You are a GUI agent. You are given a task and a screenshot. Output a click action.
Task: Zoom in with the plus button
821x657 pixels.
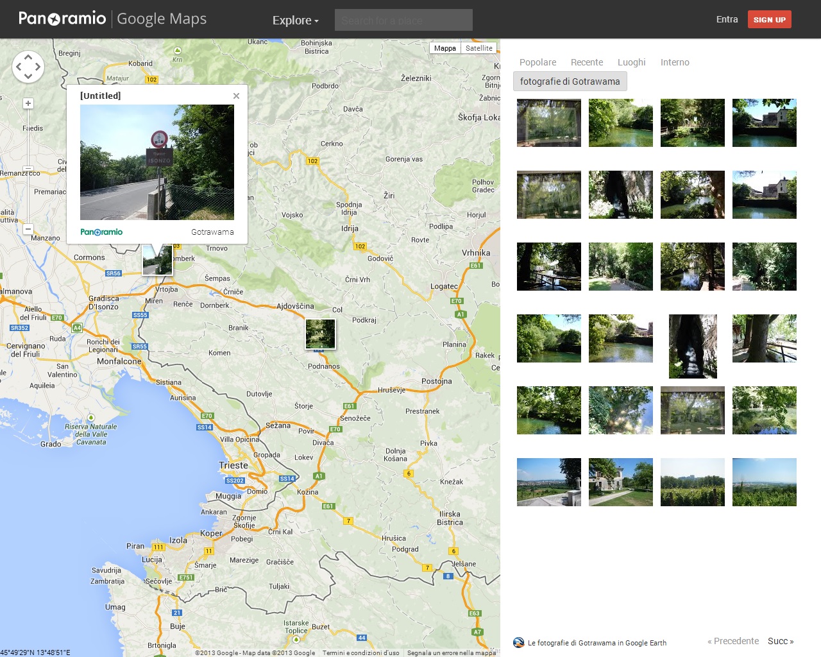(28, 103)
